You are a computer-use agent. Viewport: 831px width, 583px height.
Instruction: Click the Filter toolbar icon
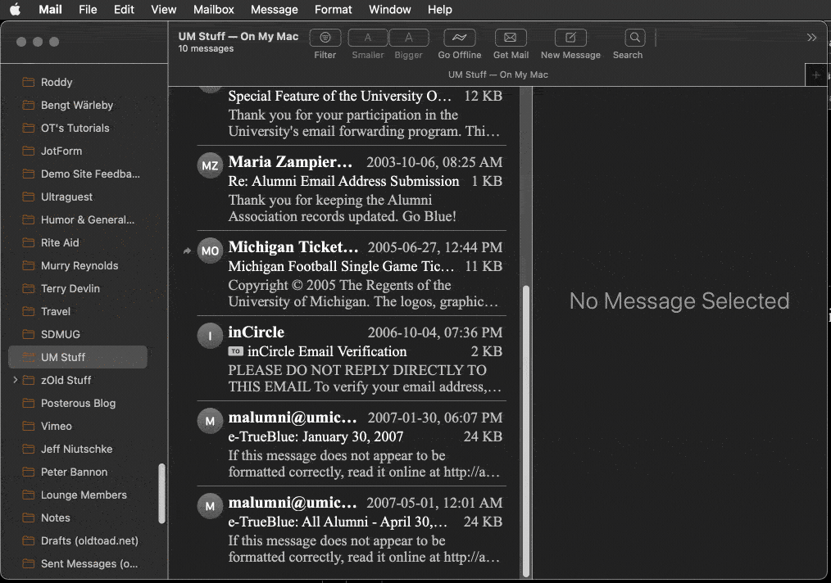[x=325, y=38]
